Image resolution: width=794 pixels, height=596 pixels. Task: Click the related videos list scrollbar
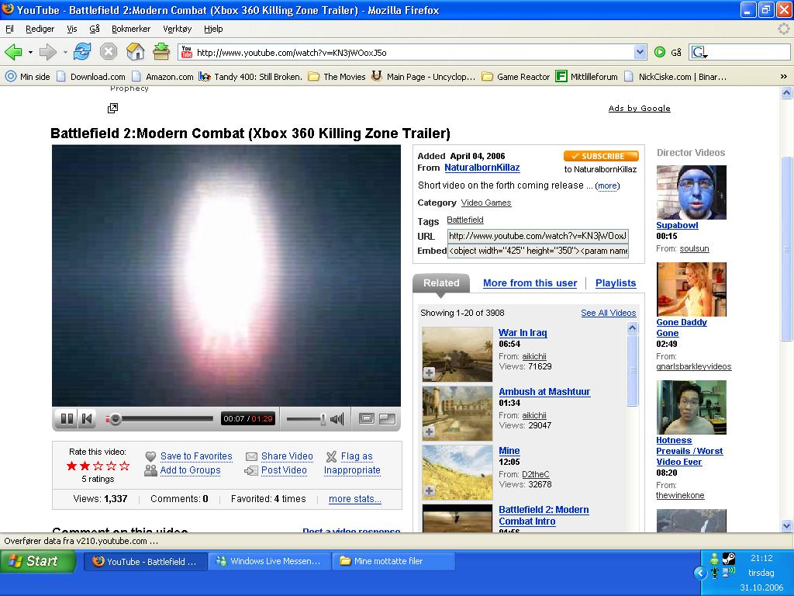click(x=632, y=369)
